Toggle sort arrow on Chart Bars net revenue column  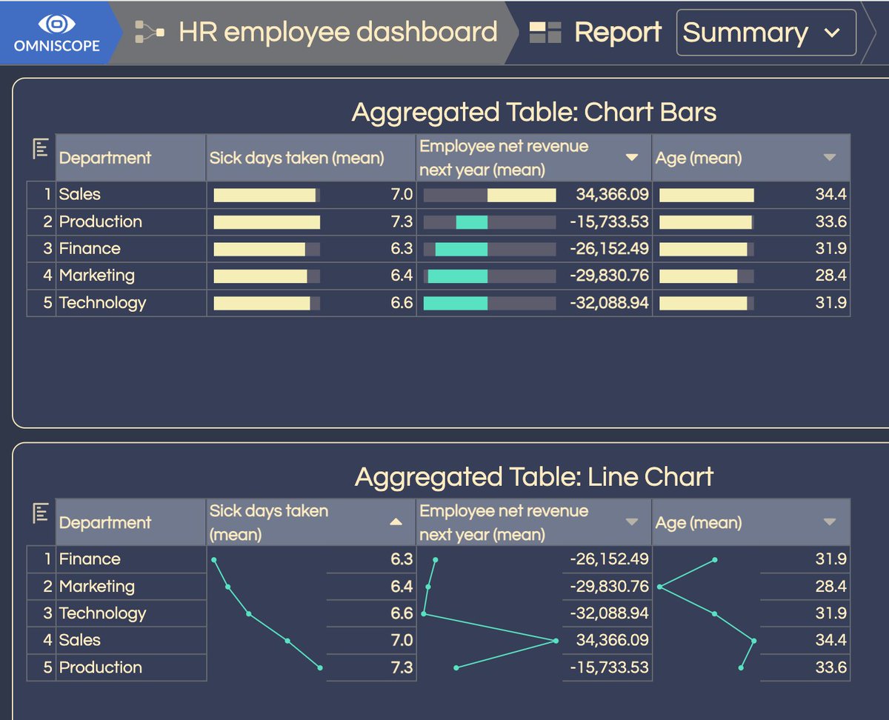632,158
